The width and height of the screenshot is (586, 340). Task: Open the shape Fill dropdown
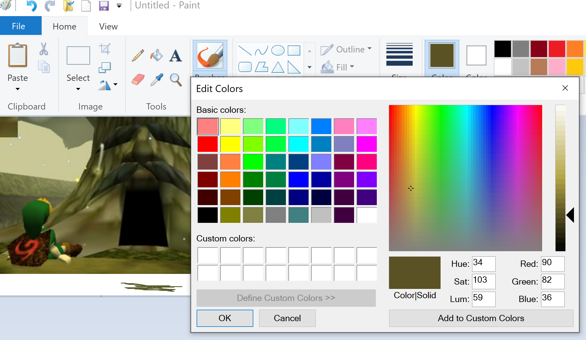click(x=337, y=67)
